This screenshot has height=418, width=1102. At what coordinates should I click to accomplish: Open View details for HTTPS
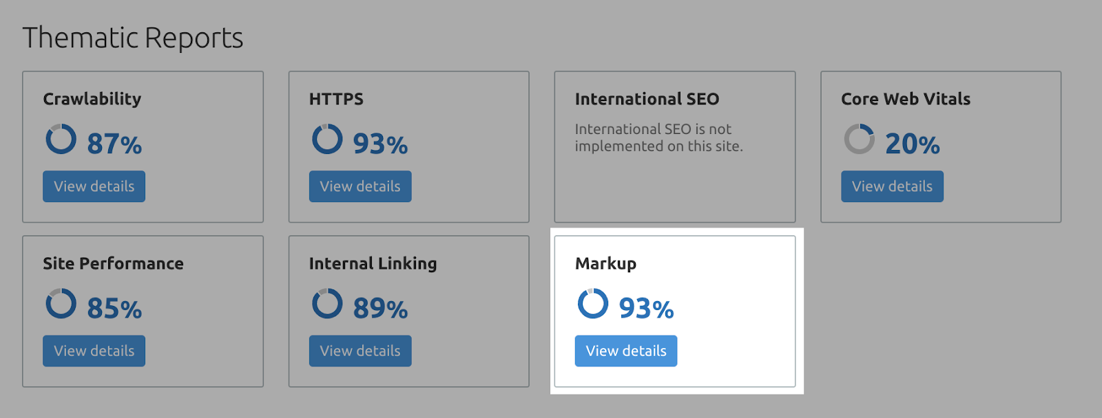pos(360,186)
